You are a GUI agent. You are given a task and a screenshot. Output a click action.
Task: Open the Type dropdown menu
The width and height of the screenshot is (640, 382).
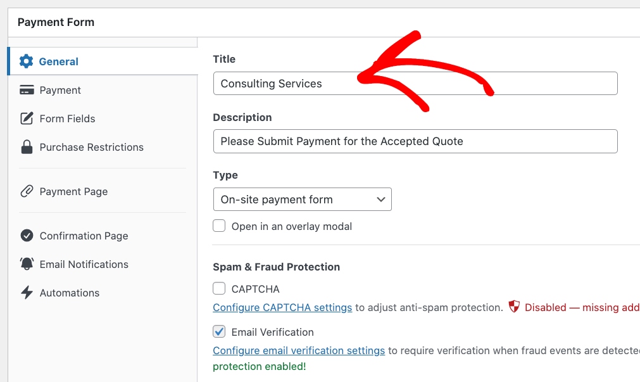302,200
